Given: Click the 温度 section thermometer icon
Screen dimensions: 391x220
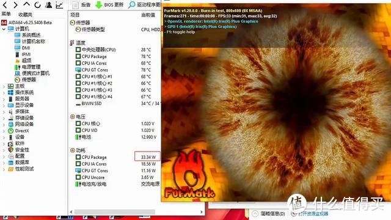Looking at the screenshot, I should point(72,43).
